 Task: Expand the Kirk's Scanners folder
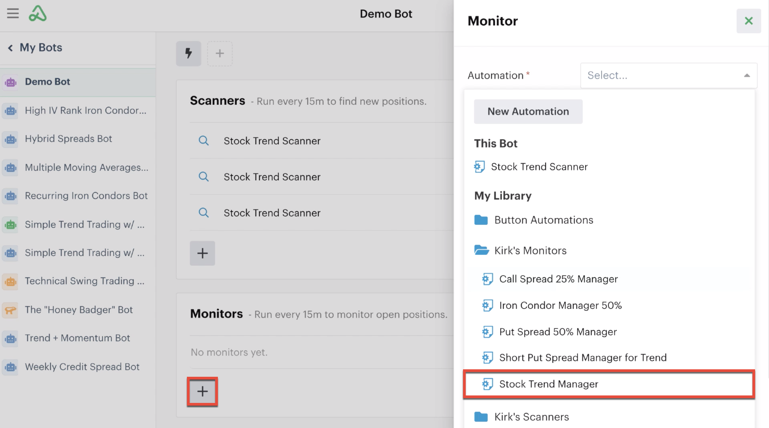(x=522, y=417)
